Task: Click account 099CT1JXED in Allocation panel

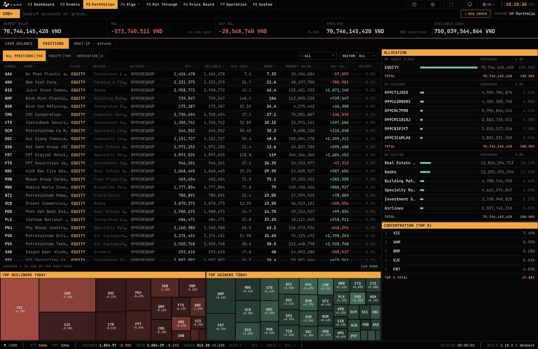Action: pos(459,92)
